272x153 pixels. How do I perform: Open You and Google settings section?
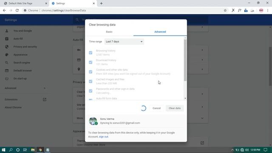coord(23,31)
